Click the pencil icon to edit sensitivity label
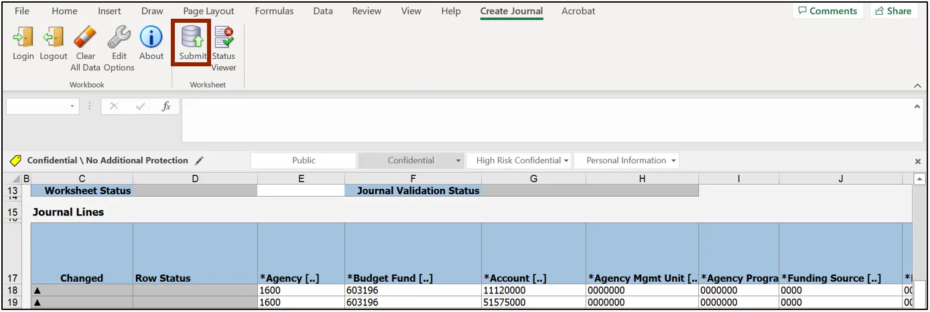The height and width of the screenshot is (312, 930). pos(199,161)
